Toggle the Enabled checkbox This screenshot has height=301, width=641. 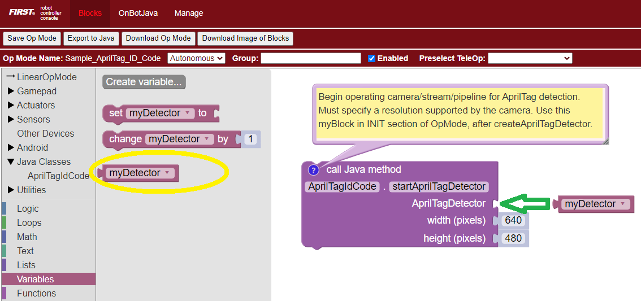[x=371, y=58]
